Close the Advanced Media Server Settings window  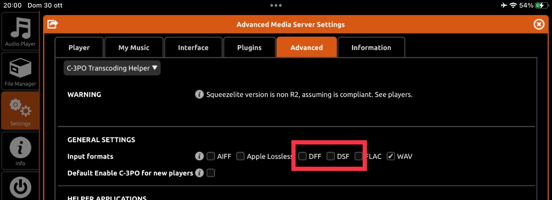coord(539,25)
